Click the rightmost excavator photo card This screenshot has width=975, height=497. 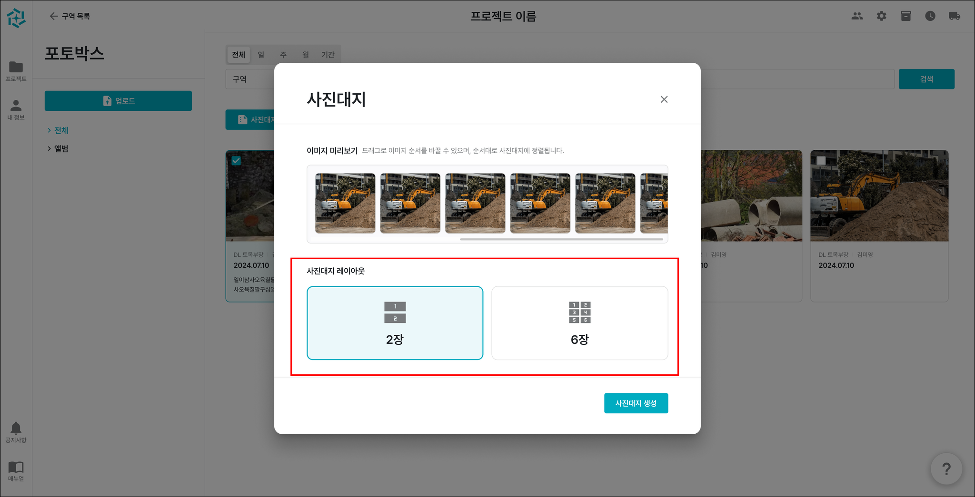pyautogui.click(x=879, y=226)
